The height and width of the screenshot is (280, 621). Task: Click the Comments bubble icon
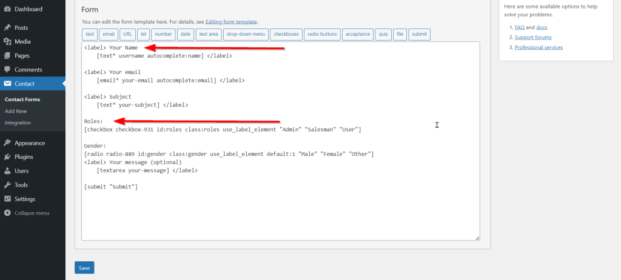click(x=7, y=70)
